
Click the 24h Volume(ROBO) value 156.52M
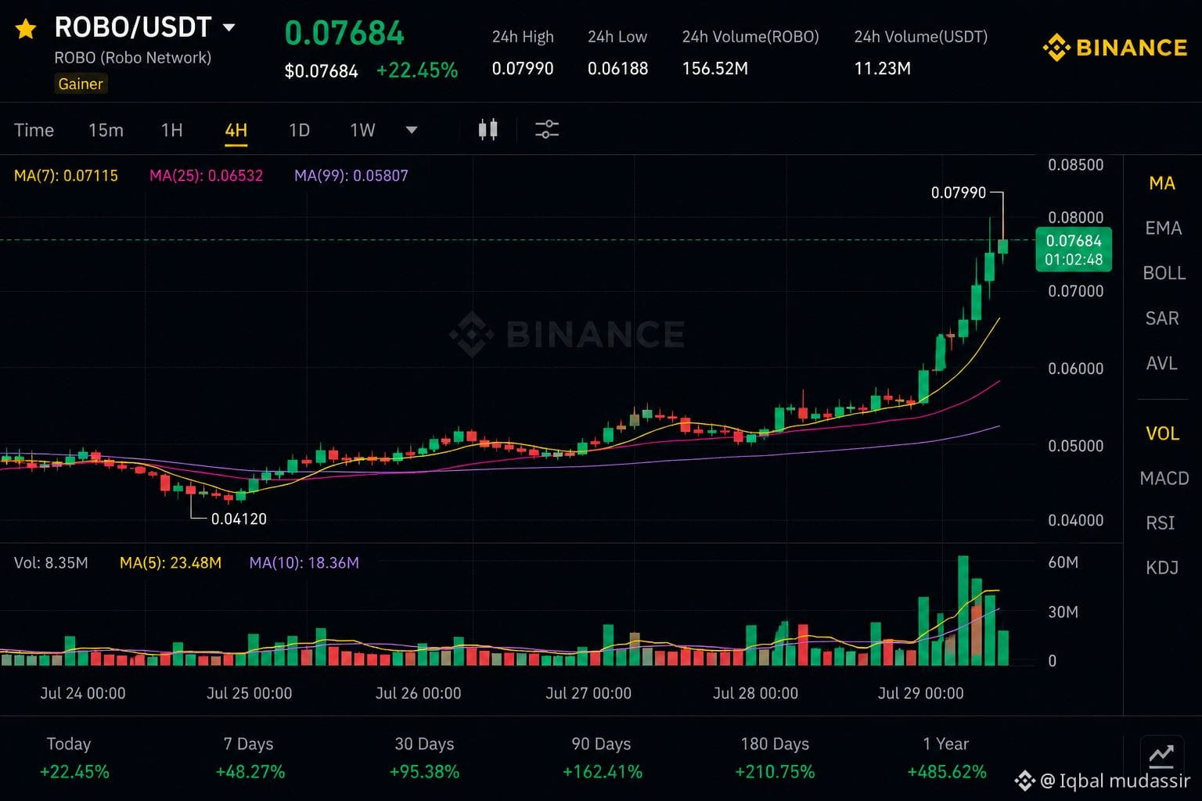pos(715,69)
